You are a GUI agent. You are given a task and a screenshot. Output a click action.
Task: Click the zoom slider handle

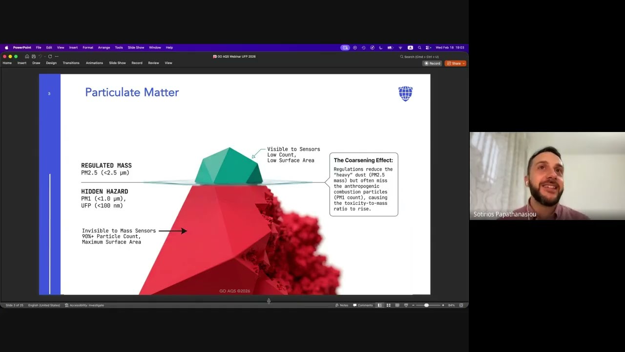426,305
